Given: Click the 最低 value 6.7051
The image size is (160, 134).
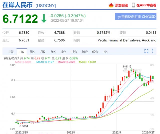Looking at the screenshot, I should (24, 40).
